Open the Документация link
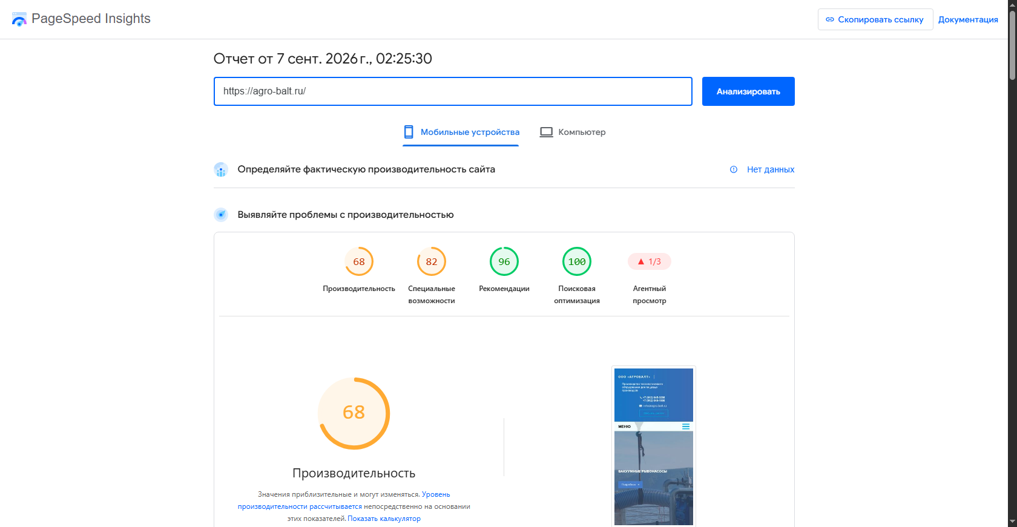This screenshot has width=1017, height=527. pyautogui.click(x=968, y=19)
